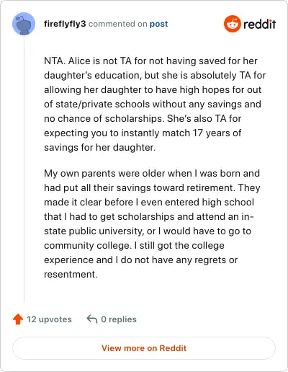
Task: Click the 'View more on Reddit' button
Action: 144,348
